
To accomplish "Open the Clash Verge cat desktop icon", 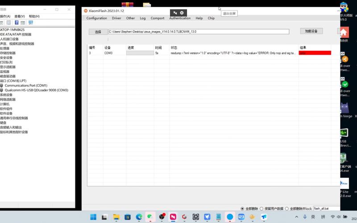I will tap(345, 108).
